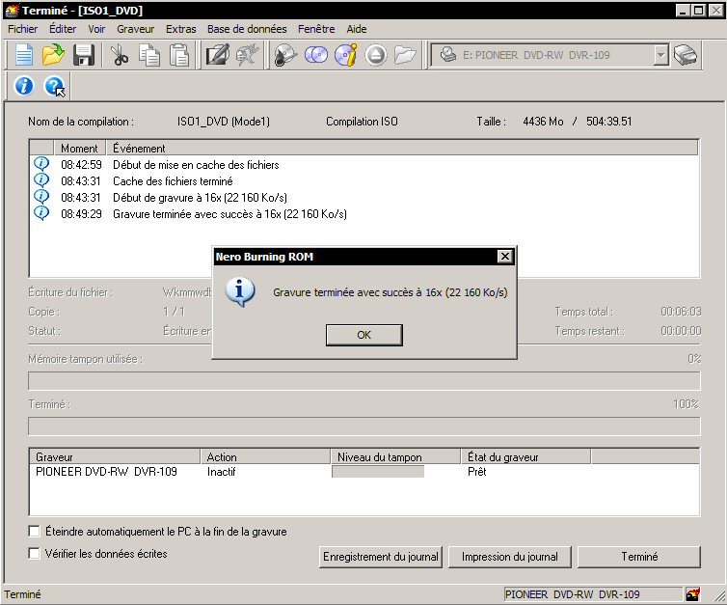Select the Début de gravure à 16x event
The height and width of the screenshot is (605, 727).
click(200, 197)
